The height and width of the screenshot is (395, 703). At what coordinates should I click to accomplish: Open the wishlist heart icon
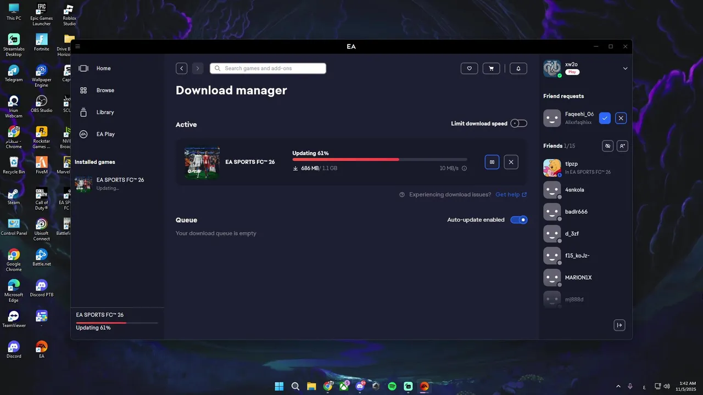469,69
